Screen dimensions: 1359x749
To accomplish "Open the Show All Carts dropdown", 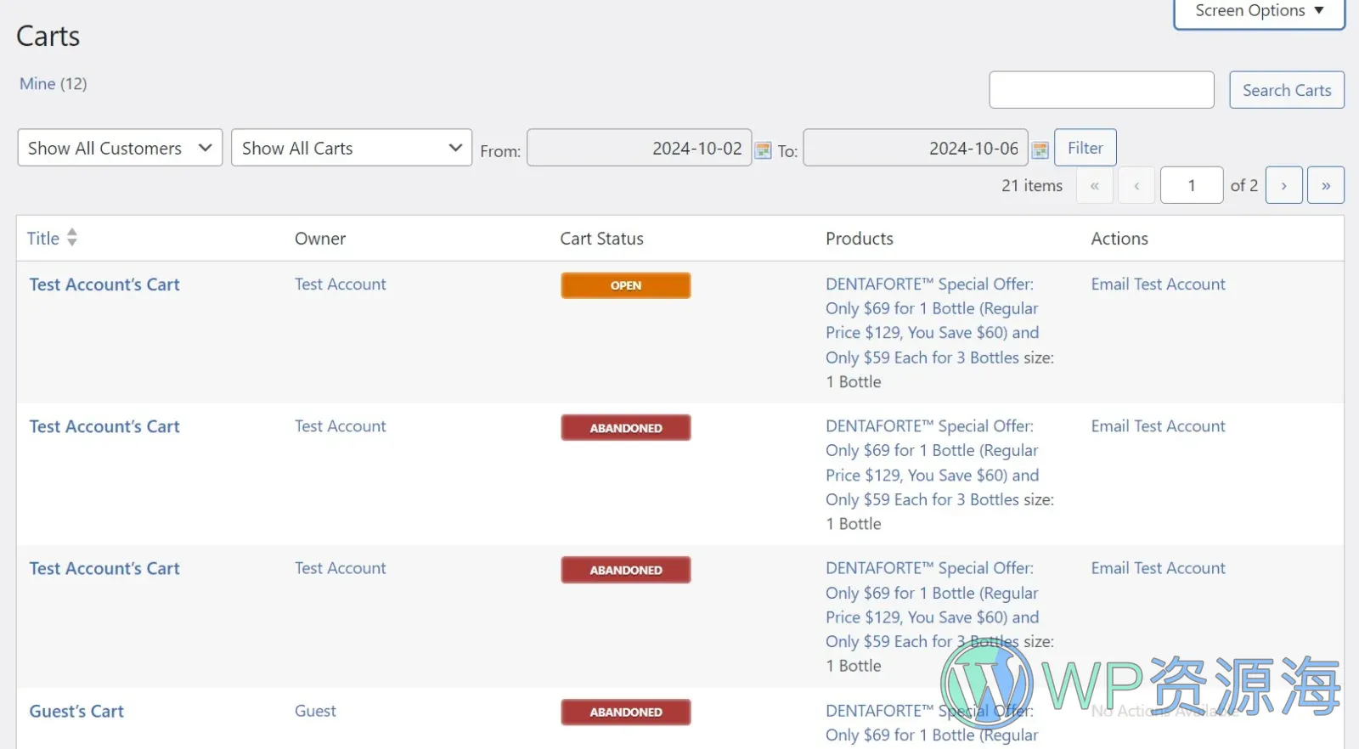I will (352, 148).
